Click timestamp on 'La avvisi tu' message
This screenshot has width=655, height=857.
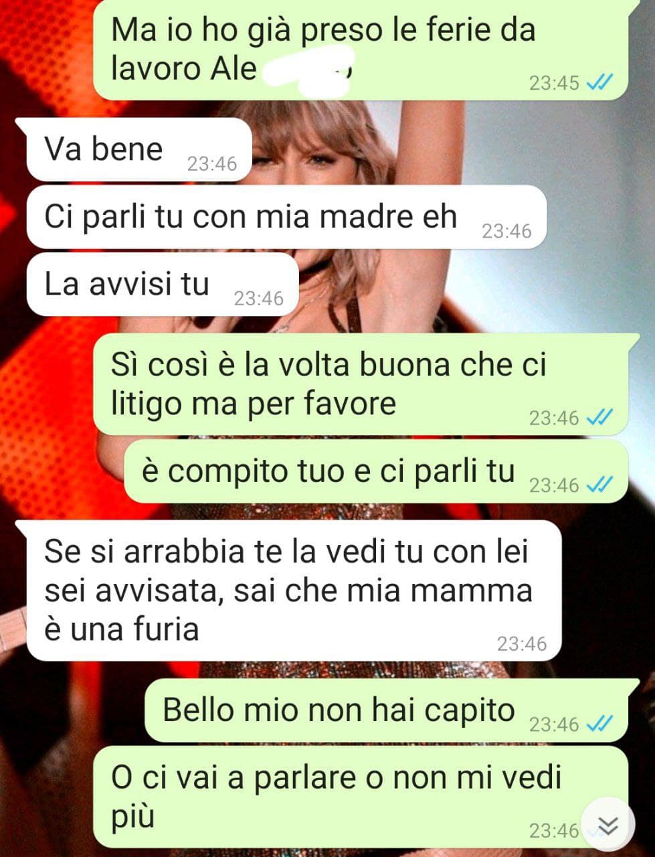click(259, 298)
